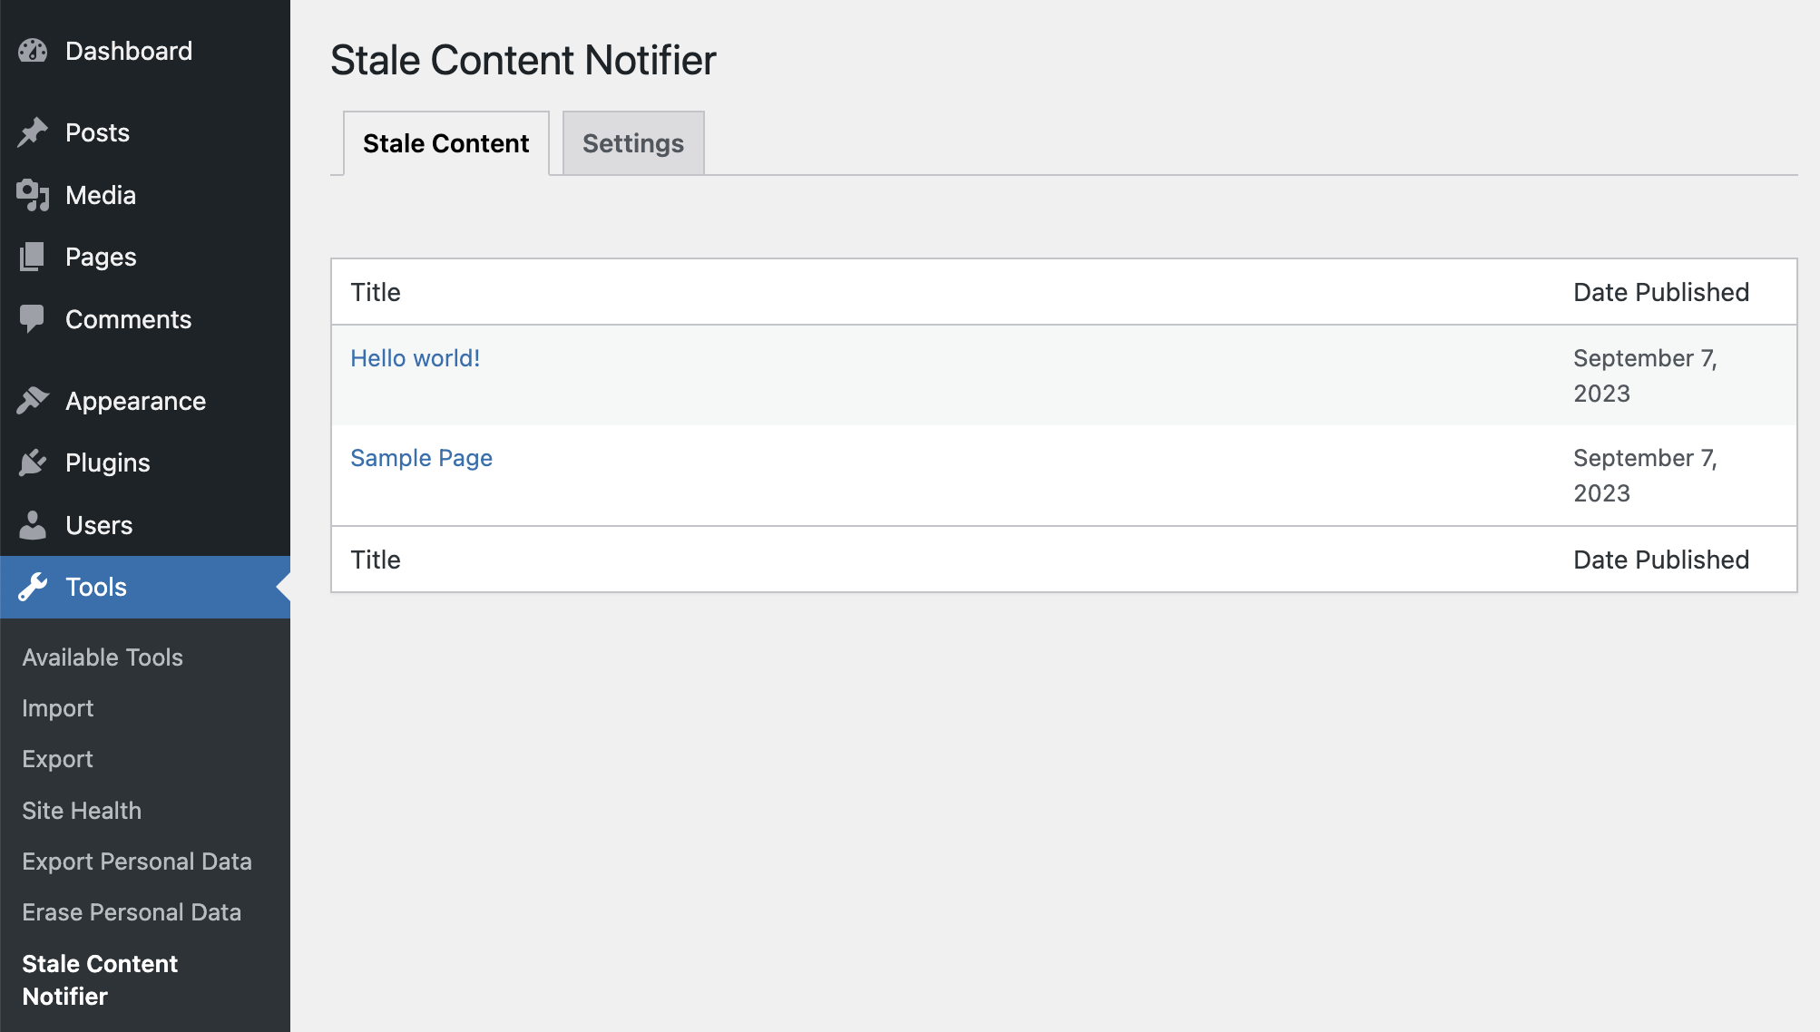The width and height of the screenshot is (1820, 1032).
Task: Click the Appearance paintbrush icon
Action: pyautogui.click(x=33, y=401)
